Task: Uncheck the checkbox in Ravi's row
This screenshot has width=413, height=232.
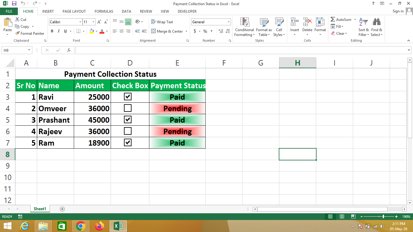Action: coord(128,97)
